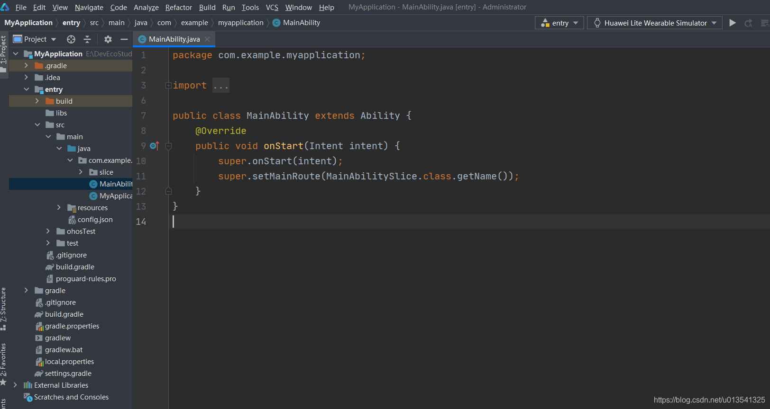This screenshot has height=409, width=770.
Task: Open the Refactor menu
Action: [179, 7]
